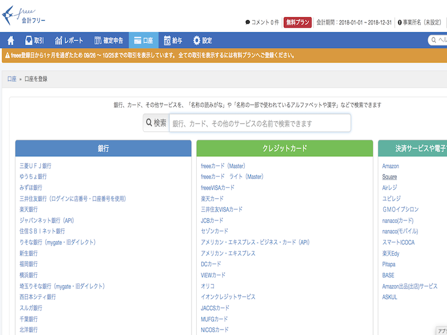
Task: Click the 無料プラン badge button
Action: (298, 22)
